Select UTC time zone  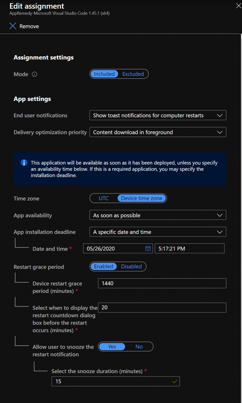pyautogui.click(x=104, y=198)
